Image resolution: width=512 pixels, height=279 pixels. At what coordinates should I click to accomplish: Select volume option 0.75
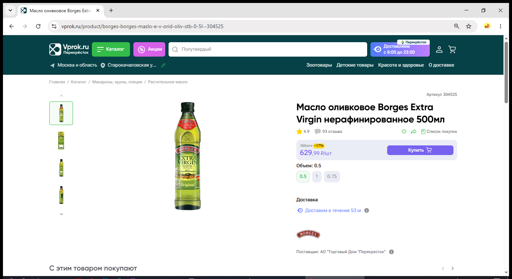(x=332, y=177)
